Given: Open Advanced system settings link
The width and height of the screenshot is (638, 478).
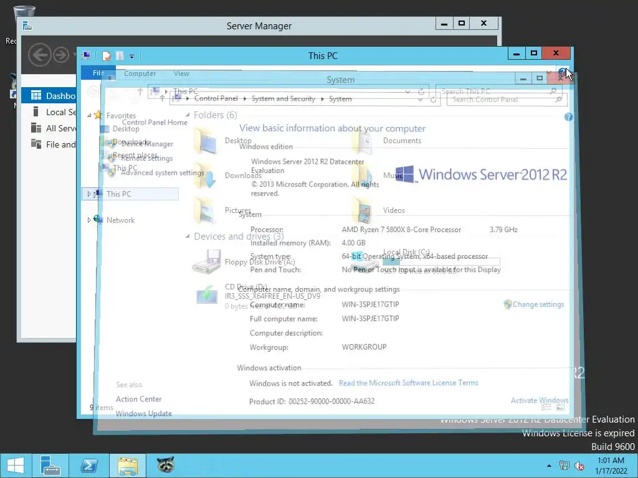Looking at the screenshot, I should [163, 173].
